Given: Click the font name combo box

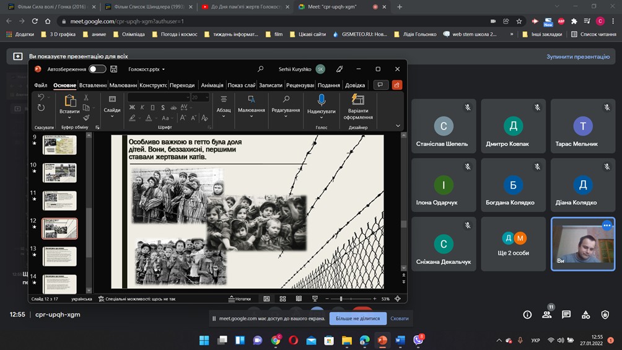Looking at the screenshot, I should [x=159, y=97].
